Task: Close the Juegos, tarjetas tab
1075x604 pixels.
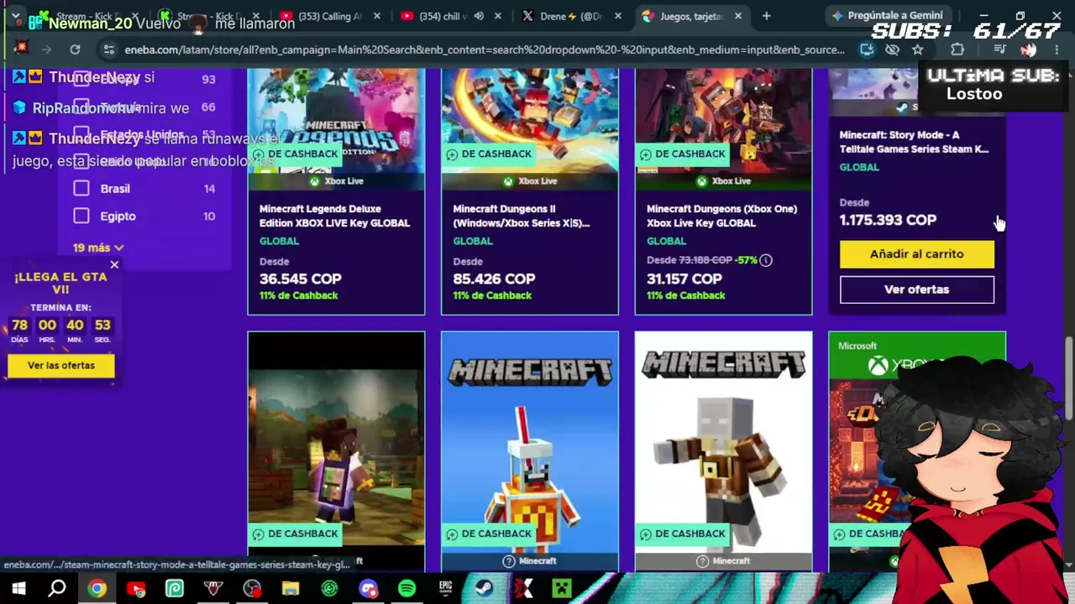Action: (x=738, y=16)
